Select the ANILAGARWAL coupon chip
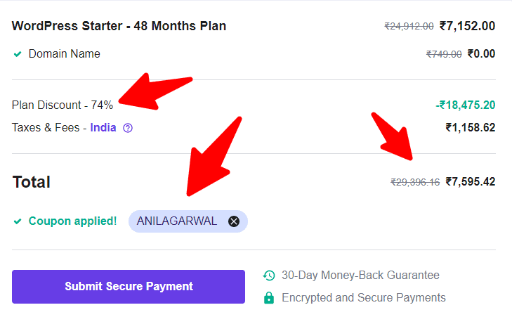Screen dimensions: 512x324 pyautogui.click(x=188, y=221)
